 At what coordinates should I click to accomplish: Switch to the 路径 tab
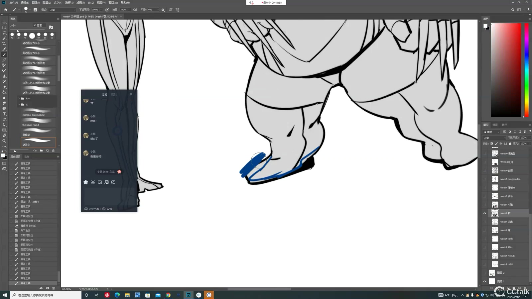[504, 125]
